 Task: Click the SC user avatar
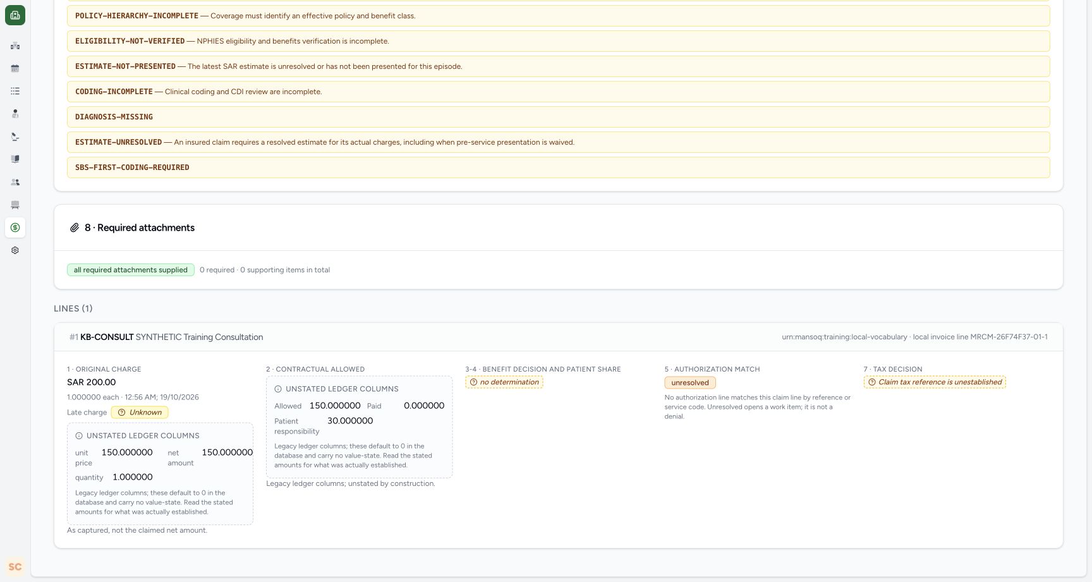pyautogui.click(x=15, y=567)
